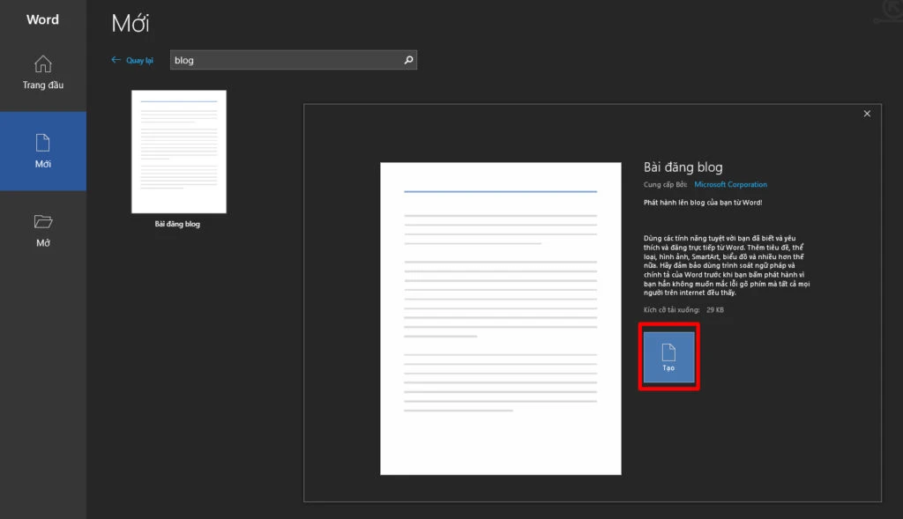903x519 pixels.
Task: Click the magnifier search icon
Action: click(x=408, y=60)
